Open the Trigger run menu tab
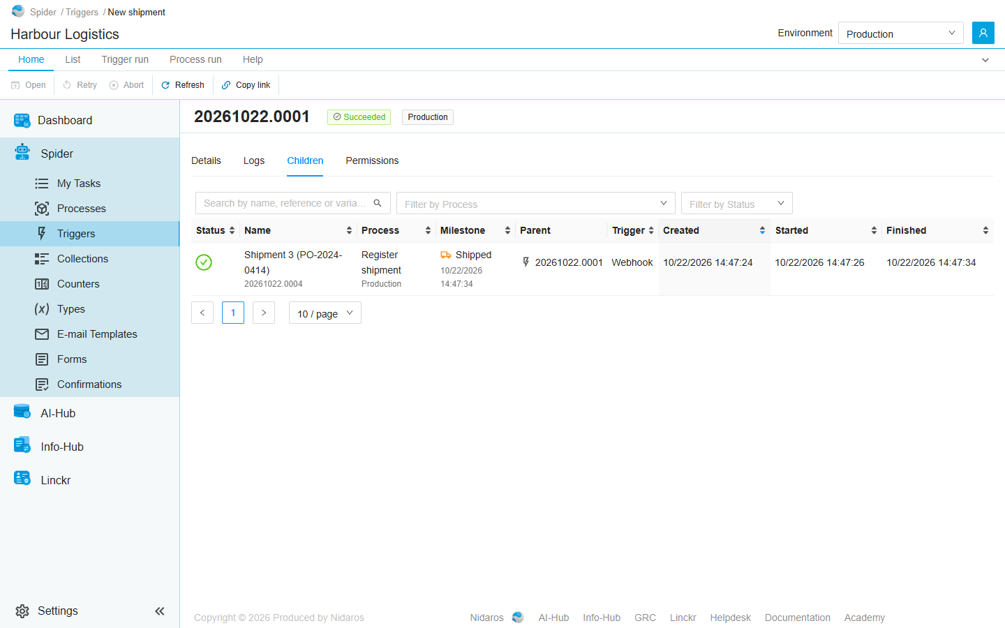 125,59
